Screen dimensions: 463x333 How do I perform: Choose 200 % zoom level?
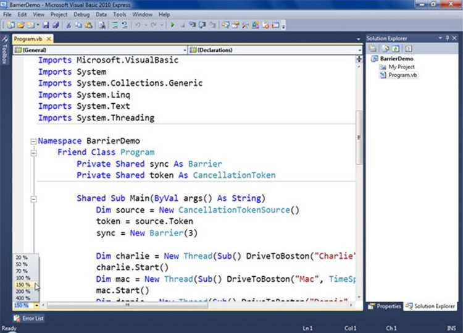(x=23, y=292)
